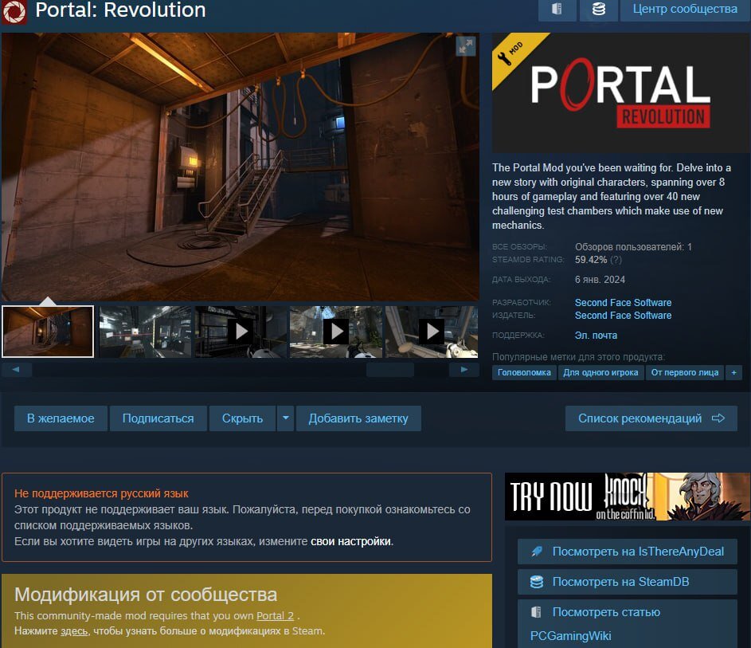Click здесь link about Steam modifications

coord(74,631)
